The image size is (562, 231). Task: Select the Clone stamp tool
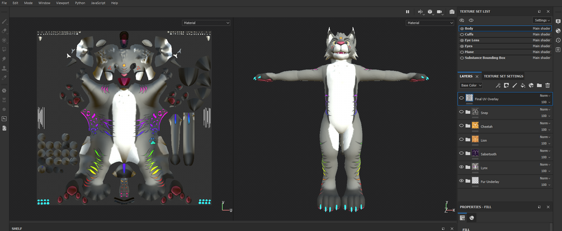point(4,68)
